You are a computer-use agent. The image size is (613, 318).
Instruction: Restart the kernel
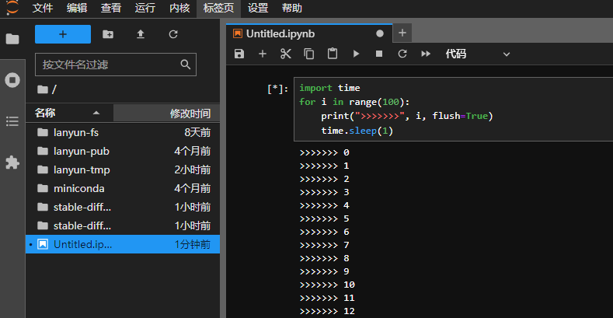(x=402, y=54)
